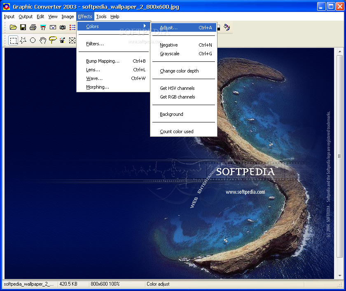Open the Edit menu

tap(40, 16)
